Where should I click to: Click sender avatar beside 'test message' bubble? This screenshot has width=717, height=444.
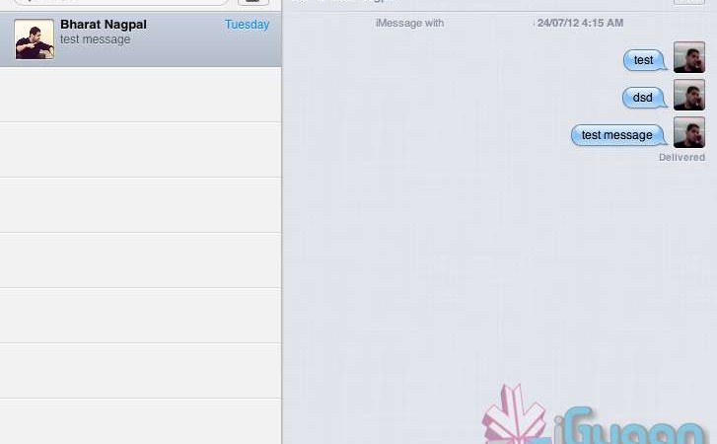pos(688,133)
